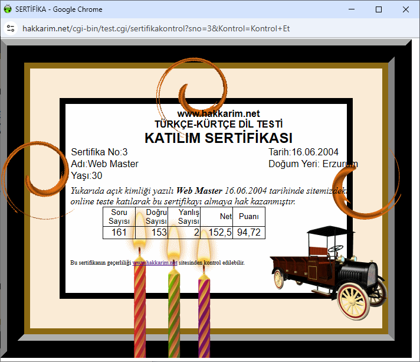Open the site information icon in address bar
The width and height of the screenshot is (420, 362).
[x=10, y=28]
